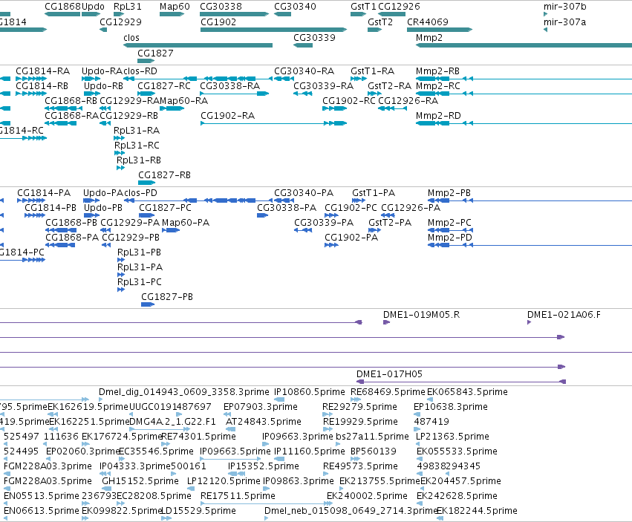This screenshot has height=522, width=632.
Task: Select the 49838294345 EST label
Action: click(449, 466)
